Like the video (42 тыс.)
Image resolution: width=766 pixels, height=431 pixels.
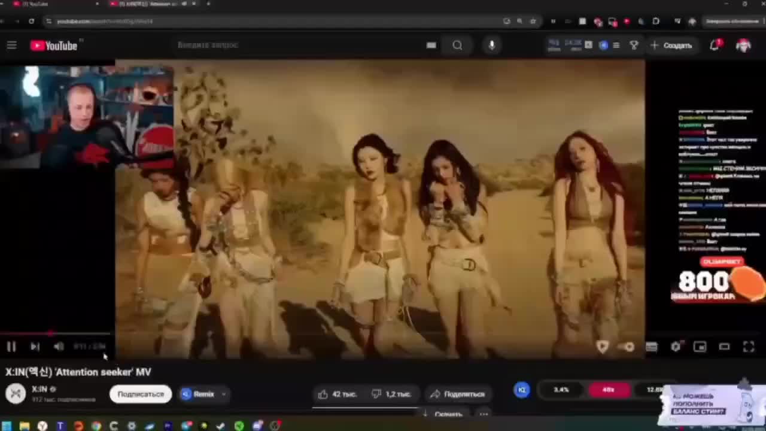[338, 394]
